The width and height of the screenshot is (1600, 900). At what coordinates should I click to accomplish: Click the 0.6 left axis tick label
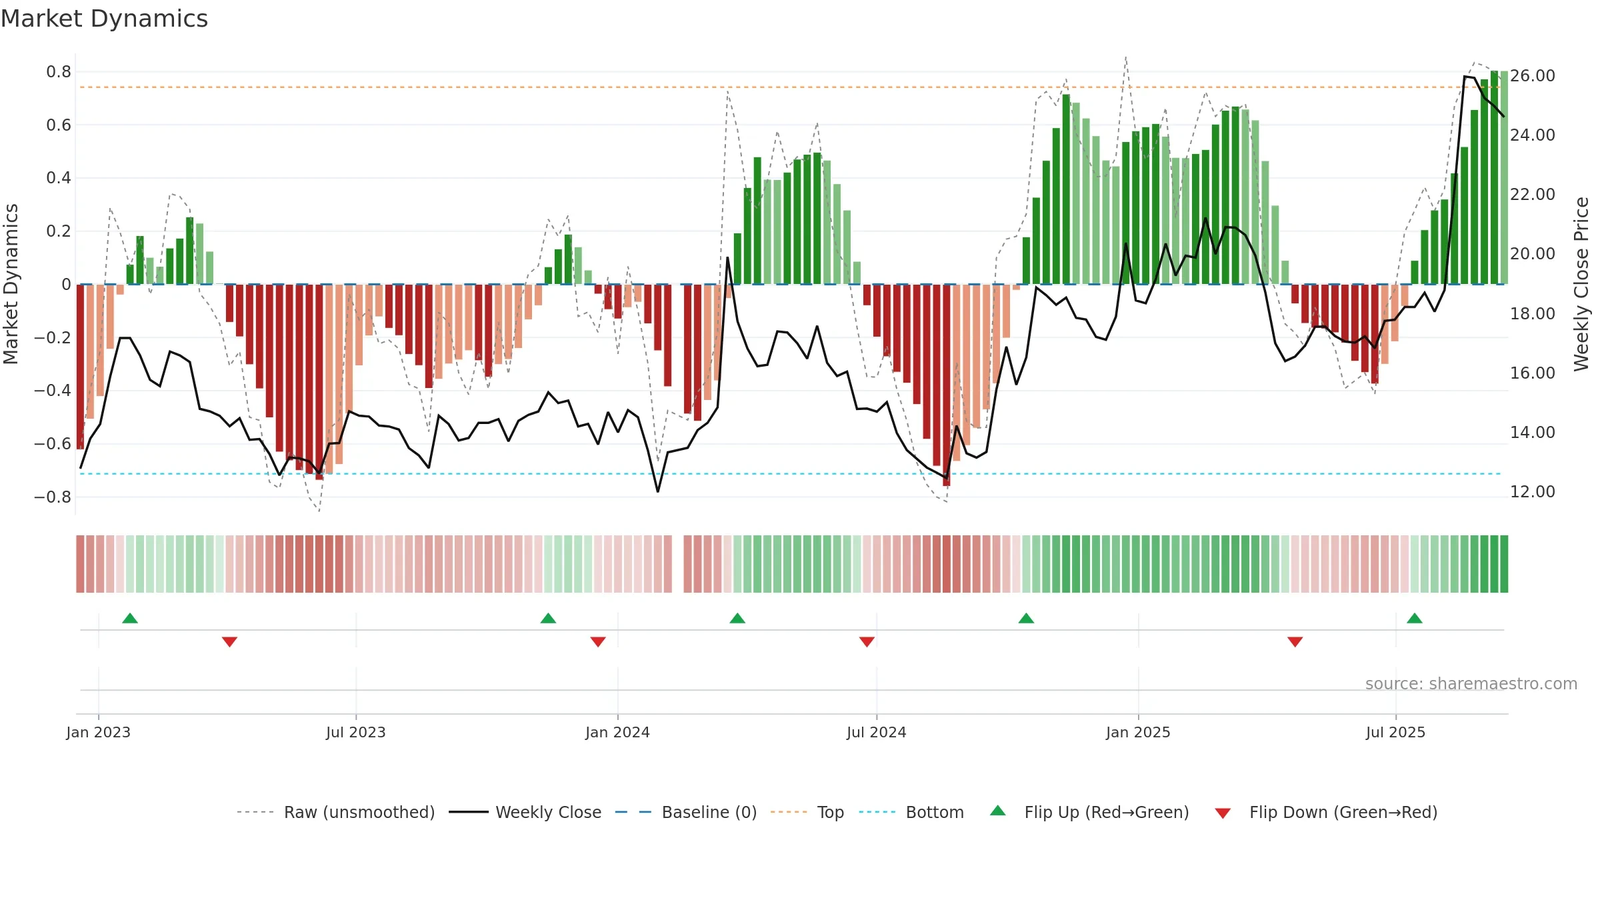pyautogui.click(x=59, y=125)
